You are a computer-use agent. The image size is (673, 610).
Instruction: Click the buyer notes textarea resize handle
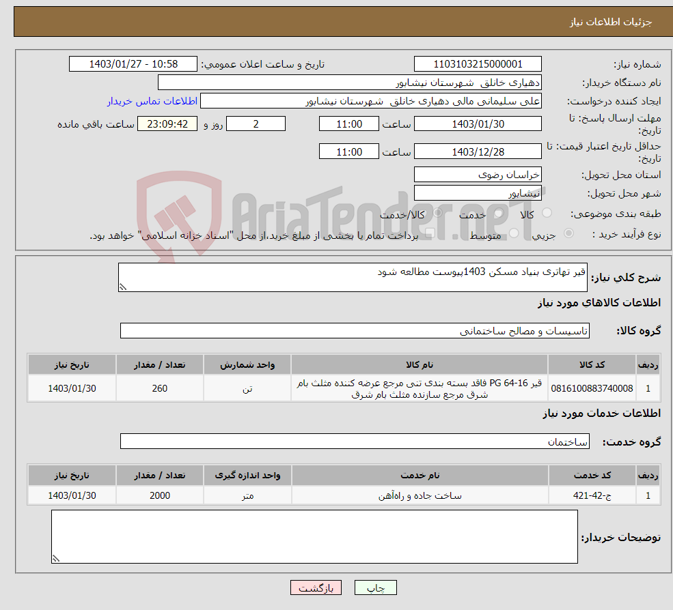(56, 559)
